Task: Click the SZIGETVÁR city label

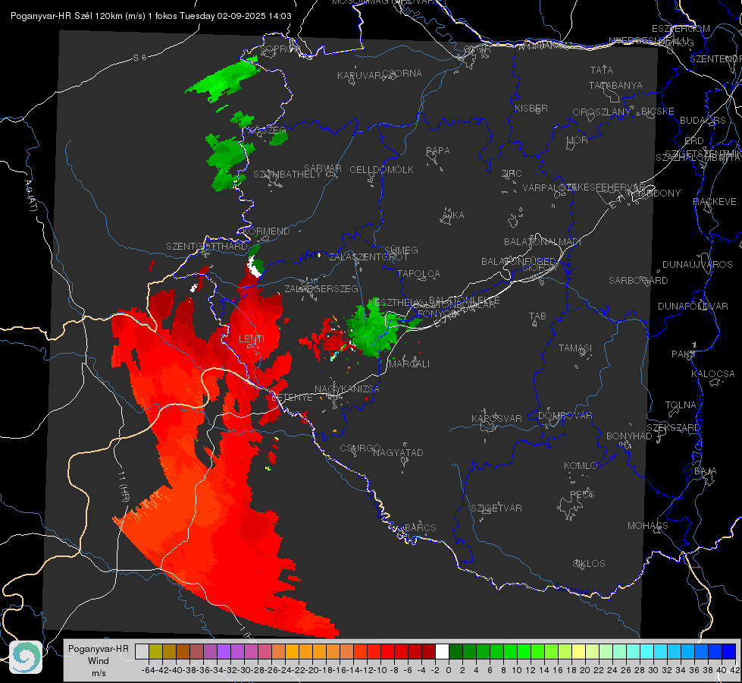Action: pyautogui.click(x=496, y=508)
